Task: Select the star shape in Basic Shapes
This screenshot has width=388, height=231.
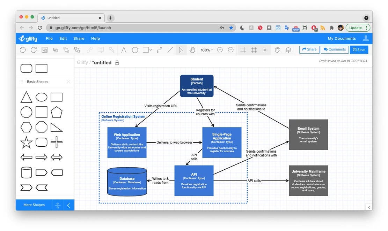Action: 26,142
